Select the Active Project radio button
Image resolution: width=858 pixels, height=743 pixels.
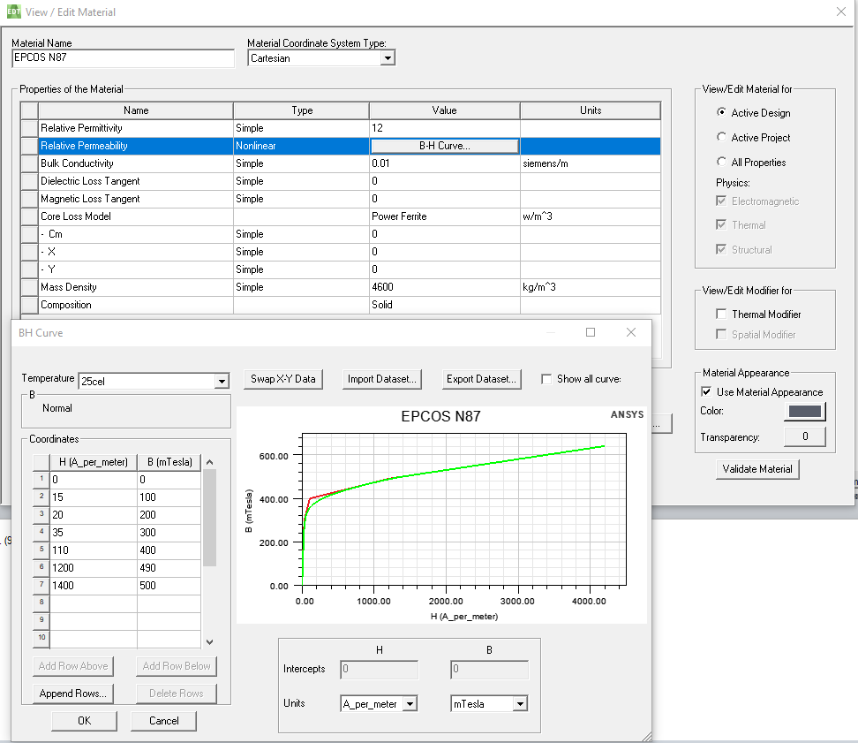(x=722, y=138)
